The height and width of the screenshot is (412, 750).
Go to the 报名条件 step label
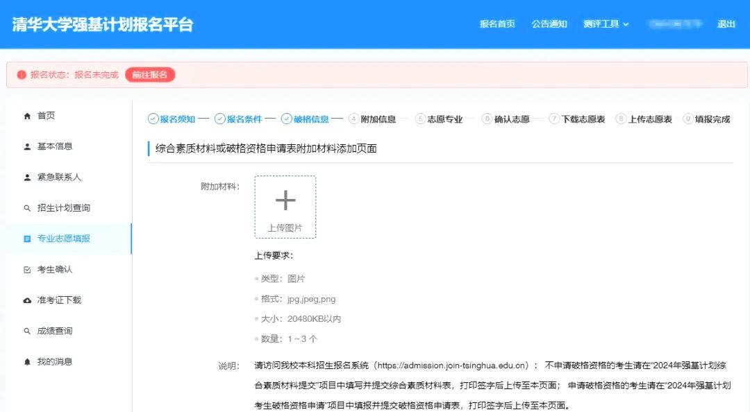pyautogui.click(x=244, y=119)
